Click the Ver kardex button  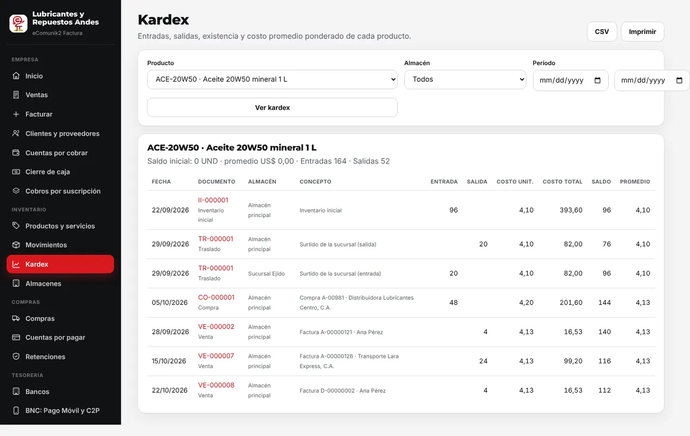(x=272, y=108)
